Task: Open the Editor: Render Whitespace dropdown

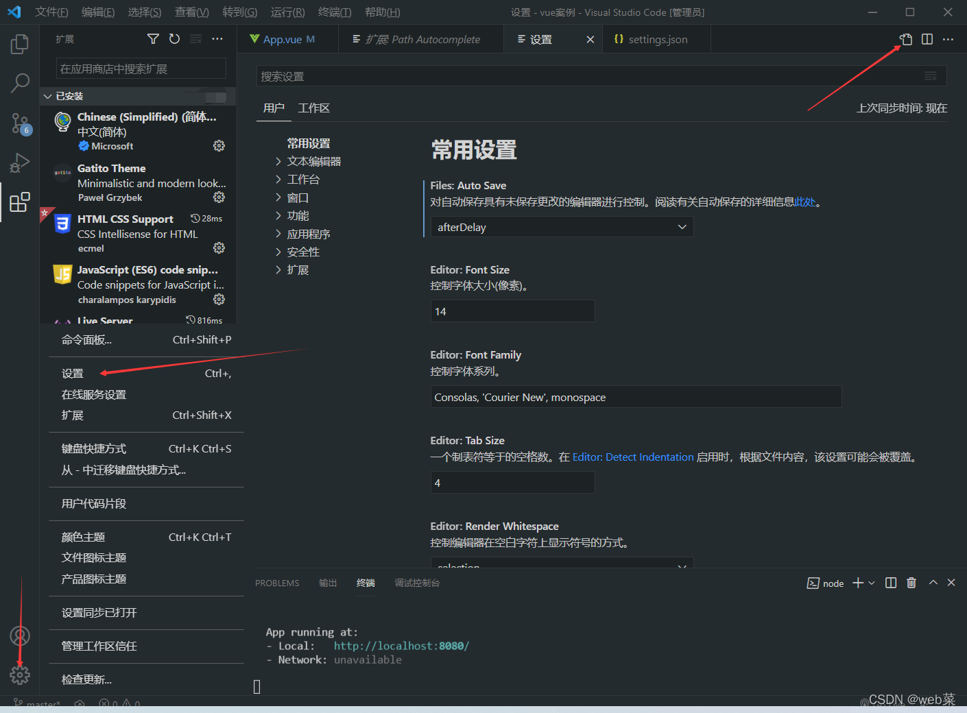Action: point(561,566)
